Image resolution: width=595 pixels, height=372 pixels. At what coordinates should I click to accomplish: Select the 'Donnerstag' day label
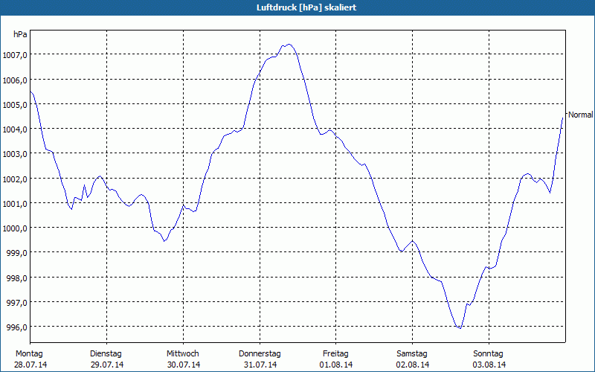(259, 353)
